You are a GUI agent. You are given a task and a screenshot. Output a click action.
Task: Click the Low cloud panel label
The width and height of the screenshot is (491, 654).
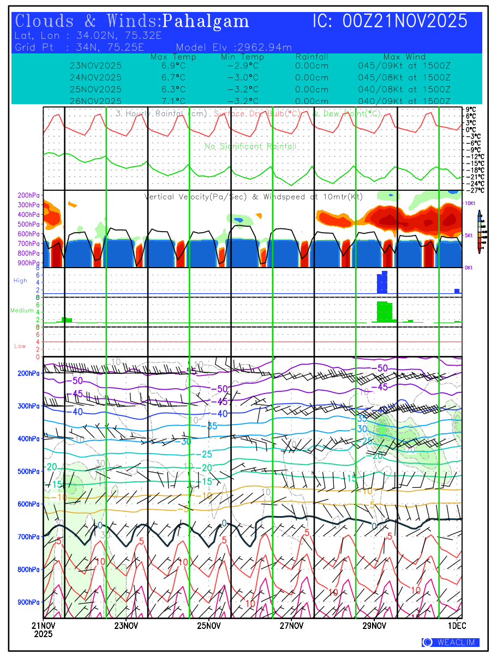(20, 346)
